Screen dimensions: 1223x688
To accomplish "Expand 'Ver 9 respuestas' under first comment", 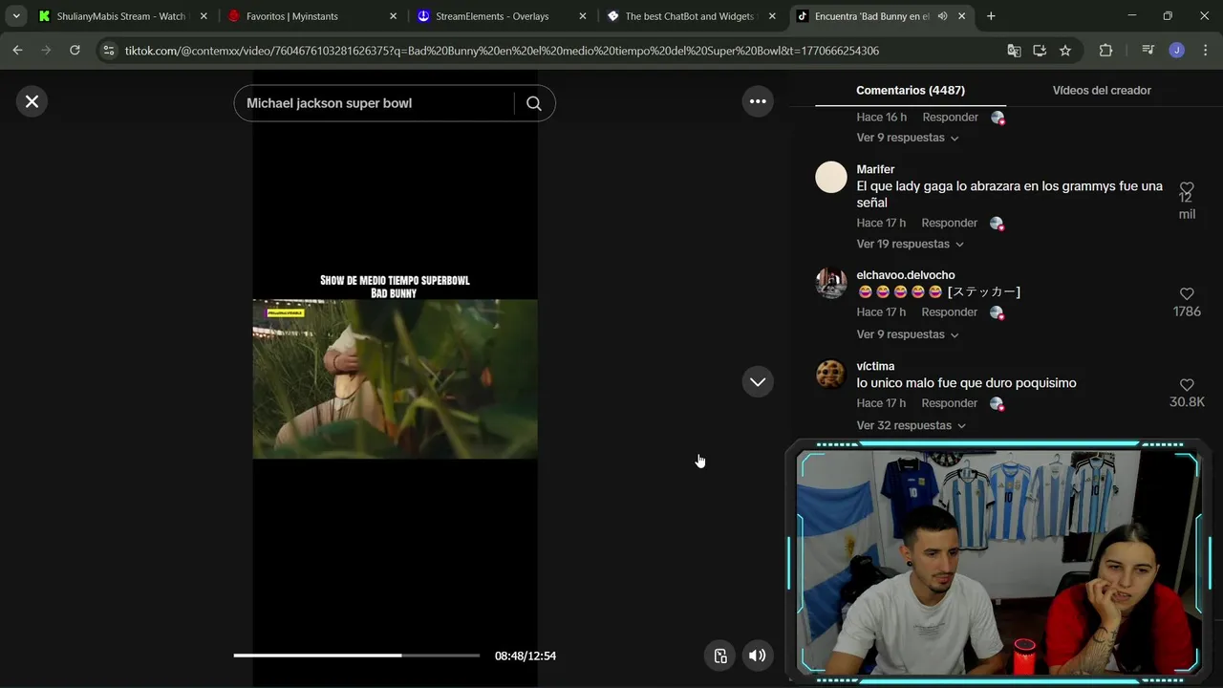I will (x=908, y=138).
